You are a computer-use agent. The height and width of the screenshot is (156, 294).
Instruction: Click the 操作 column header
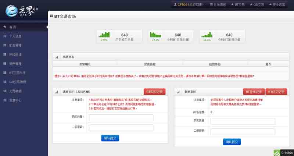coord(268,64)
